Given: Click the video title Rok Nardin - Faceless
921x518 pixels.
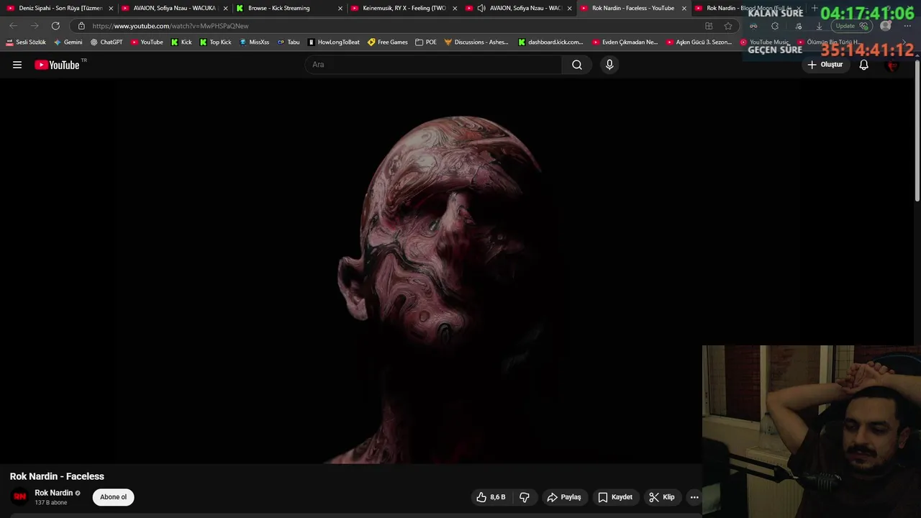Looking at the screenshot, I should click(57, 476).
